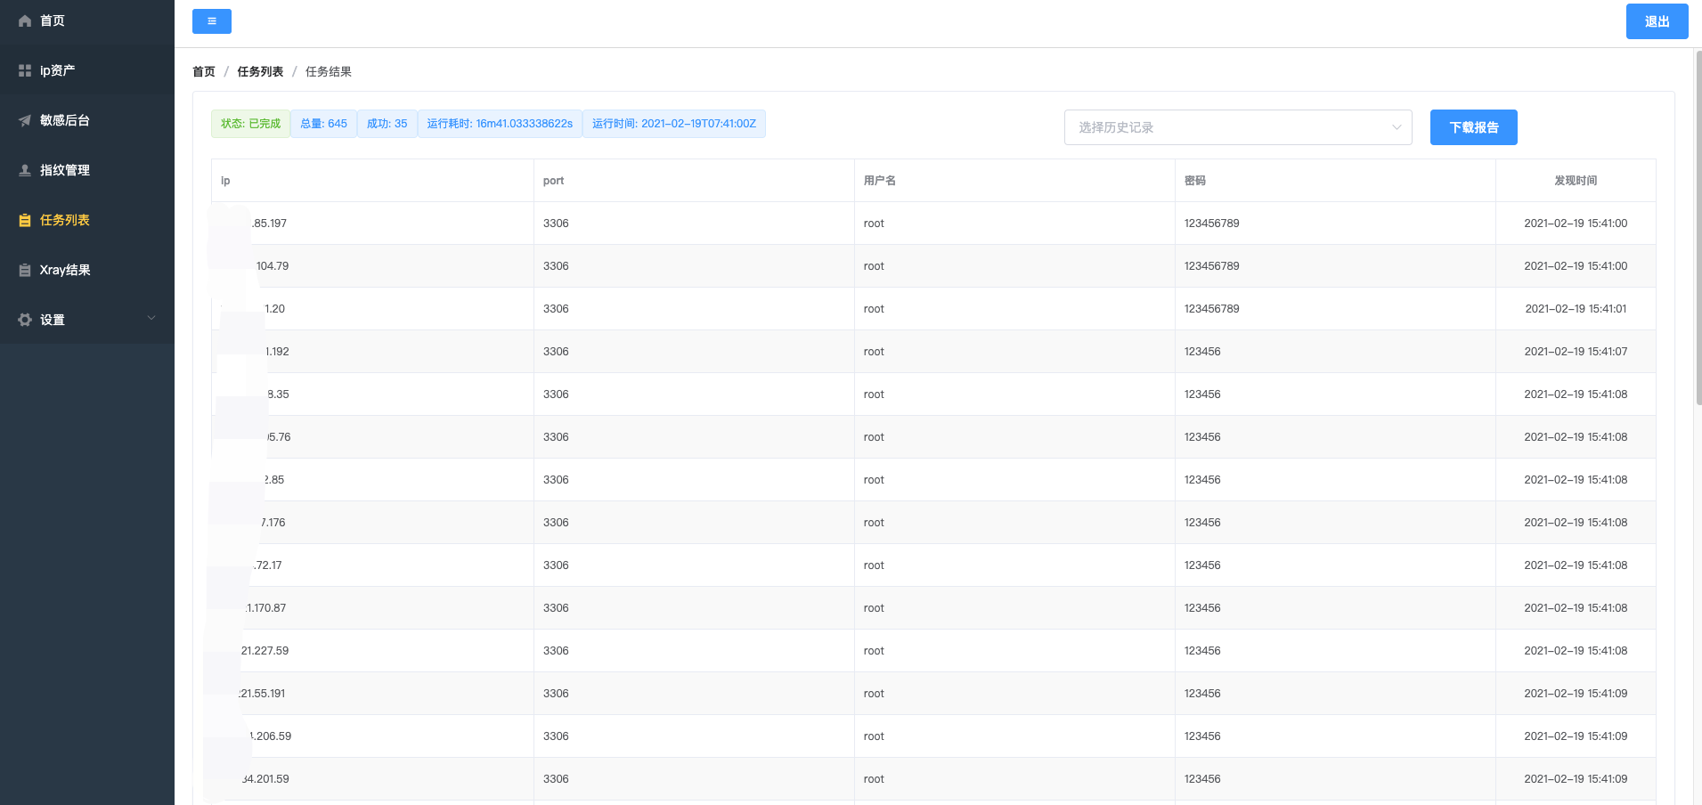Click the 任务结果 breadcrumb text
This screenshot has height=805, width=1702.
point(329,71)
